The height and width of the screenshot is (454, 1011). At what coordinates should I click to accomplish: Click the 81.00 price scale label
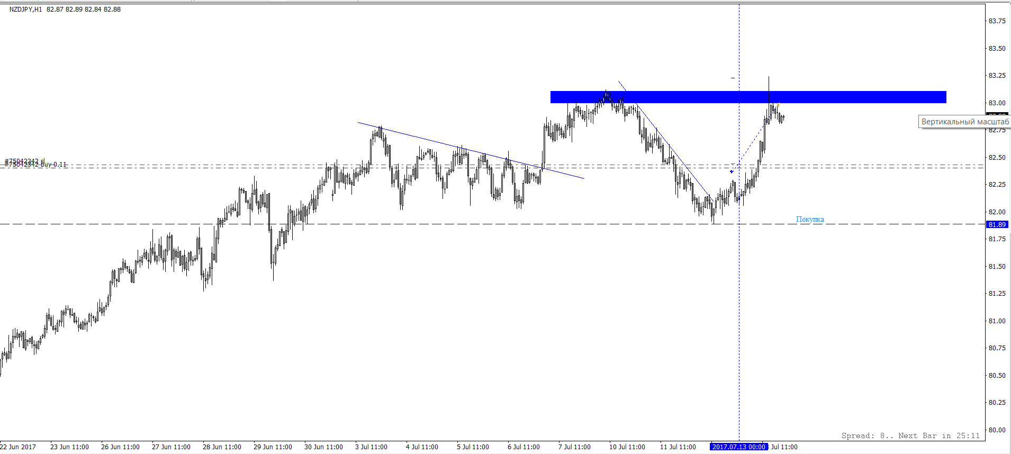click(997, 321)
